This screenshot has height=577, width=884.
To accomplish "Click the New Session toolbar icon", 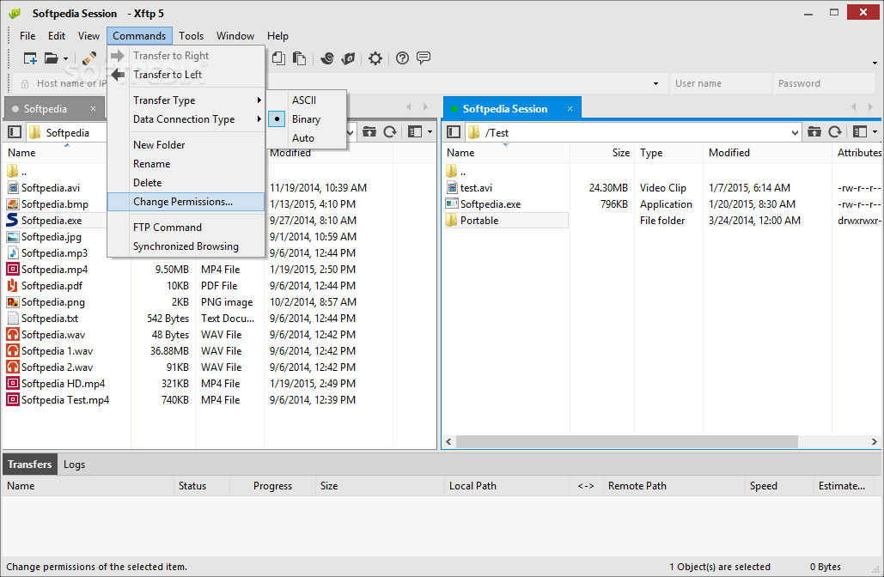I will point(30,58).
